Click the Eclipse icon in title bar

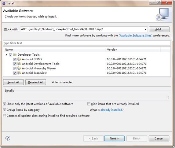[4, 3]
